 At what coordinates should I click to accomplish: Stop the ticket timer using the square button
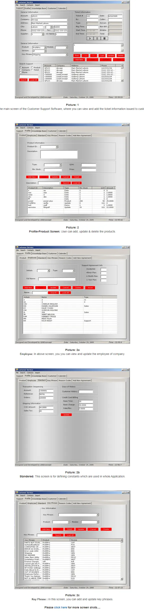104,38
